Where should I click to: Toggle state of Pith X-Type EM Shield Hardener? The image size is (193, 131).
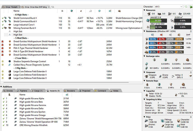tap(3, 51)
